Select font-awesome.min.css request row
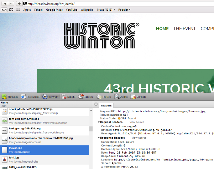The image size is (214, 169). [45, 121]
